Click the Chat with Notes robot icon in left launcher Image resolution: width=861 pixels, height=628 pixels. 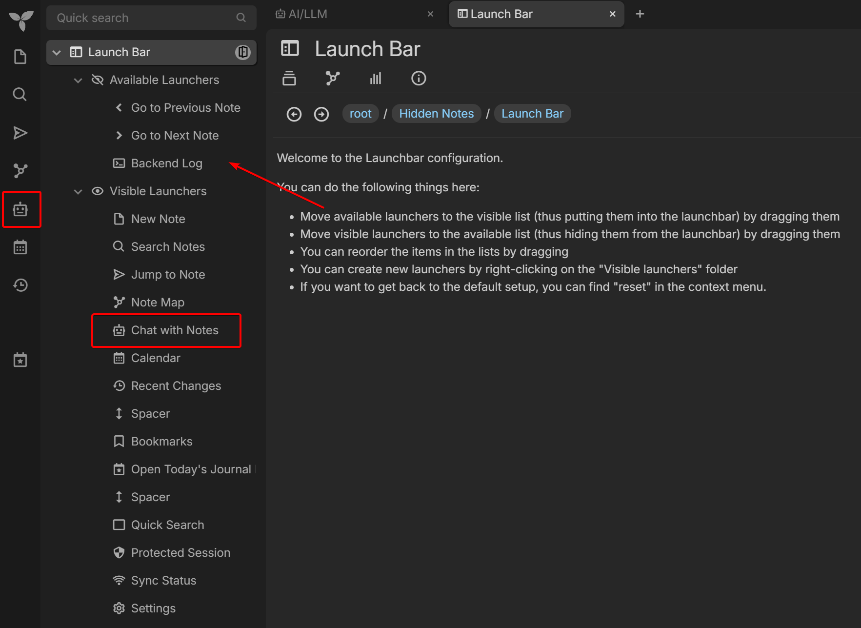(x=20, y=209)
